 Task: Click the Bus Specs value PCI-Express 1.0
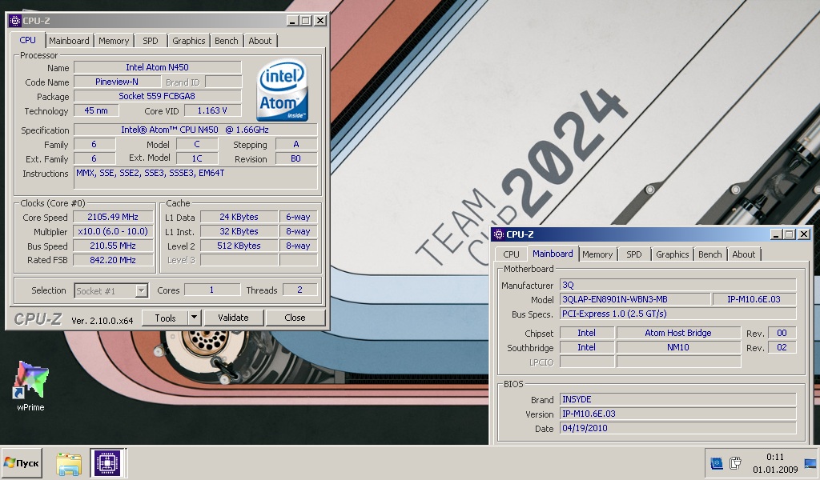point(677,314)
